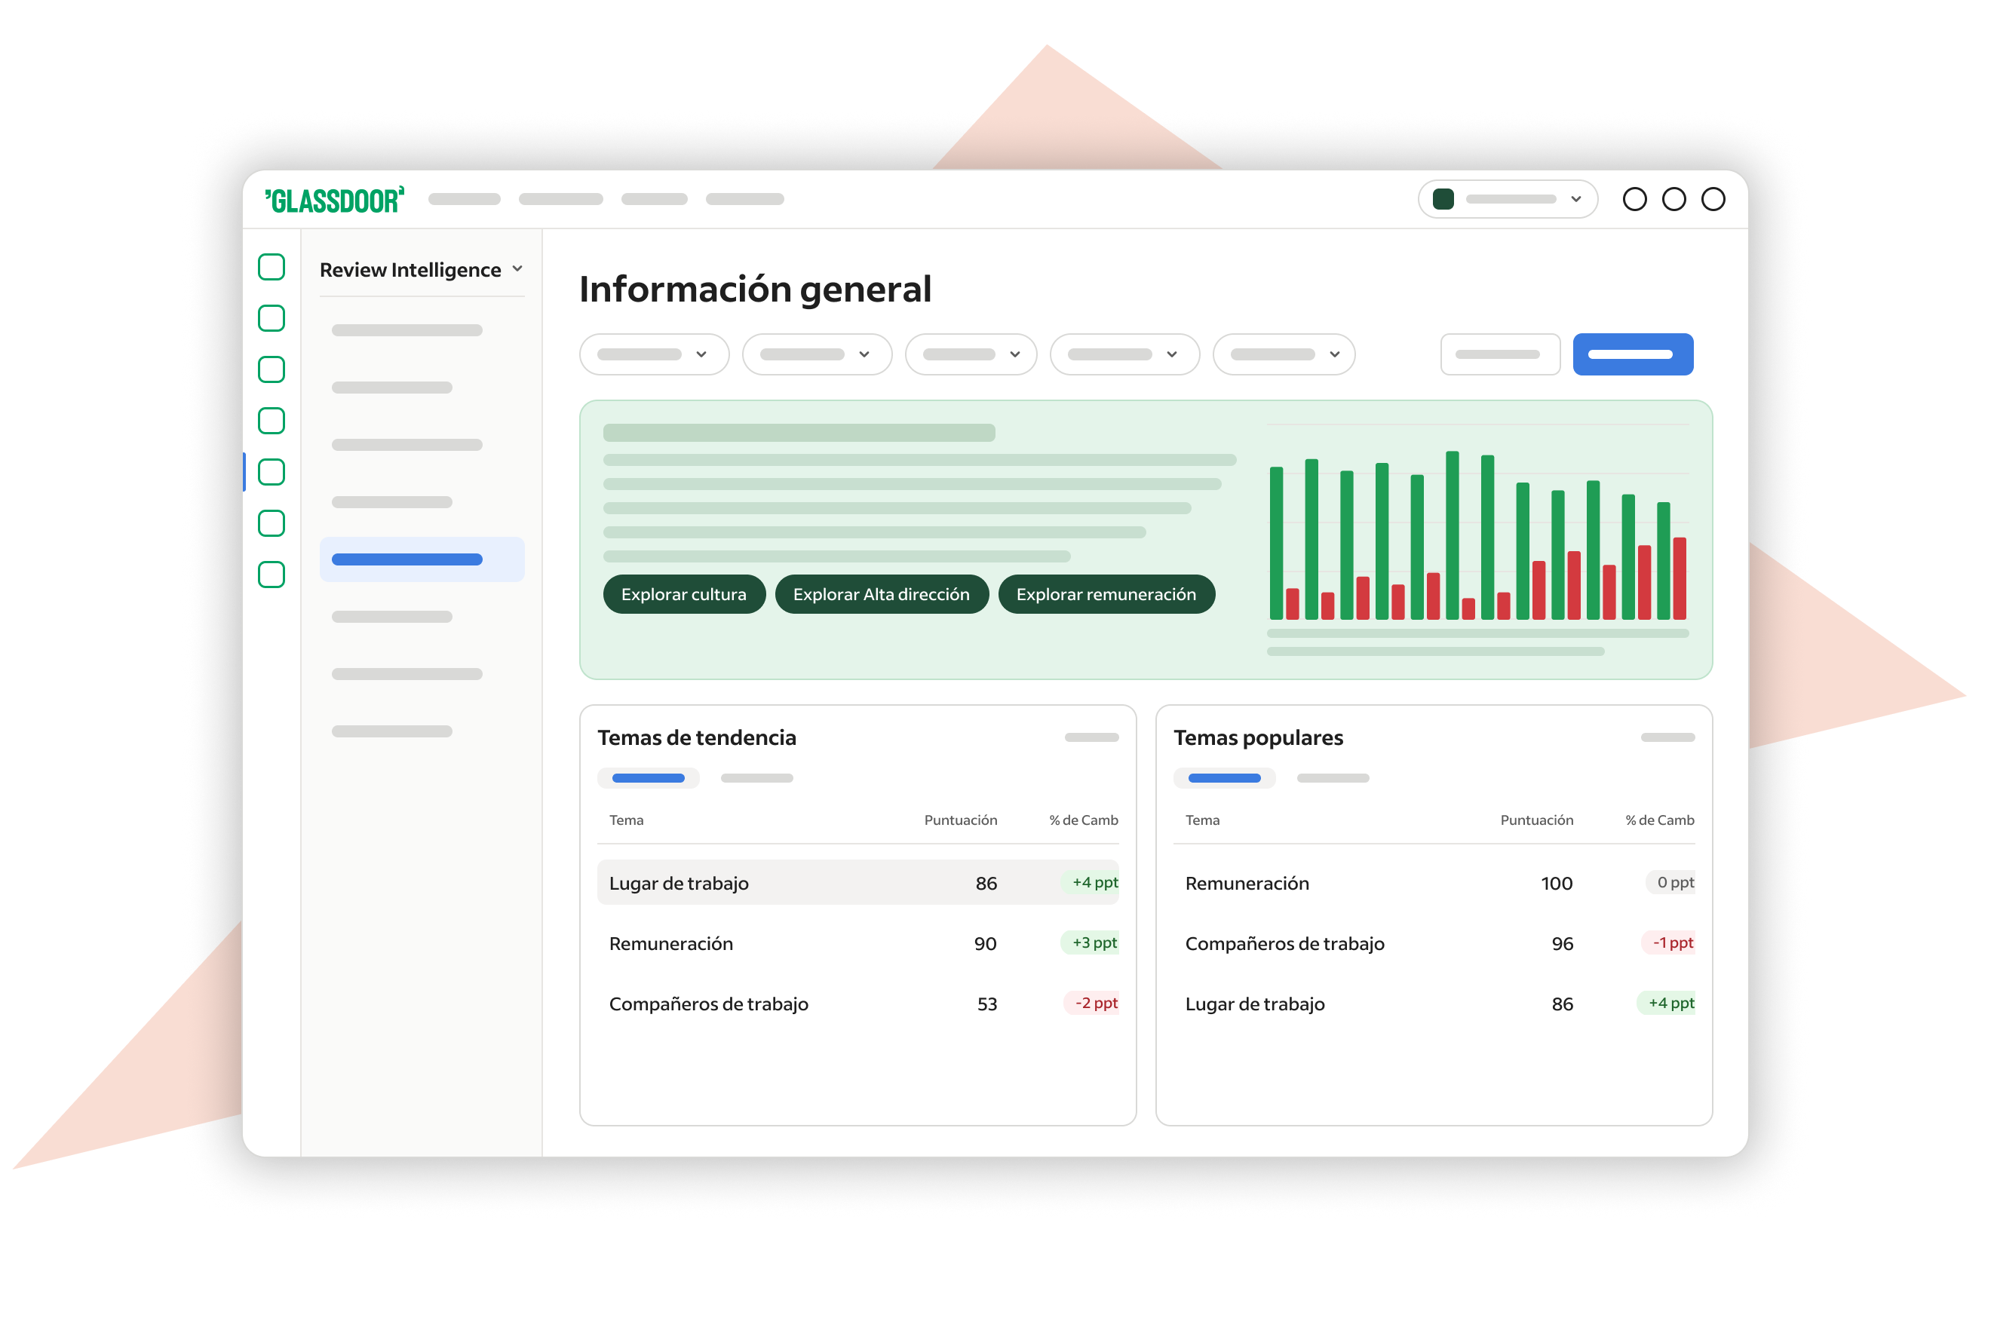Click the rightmost circle icon in top-right header
Image resolution: width=1991 pixels, height=1327 pixels.
click(1713, 199)
